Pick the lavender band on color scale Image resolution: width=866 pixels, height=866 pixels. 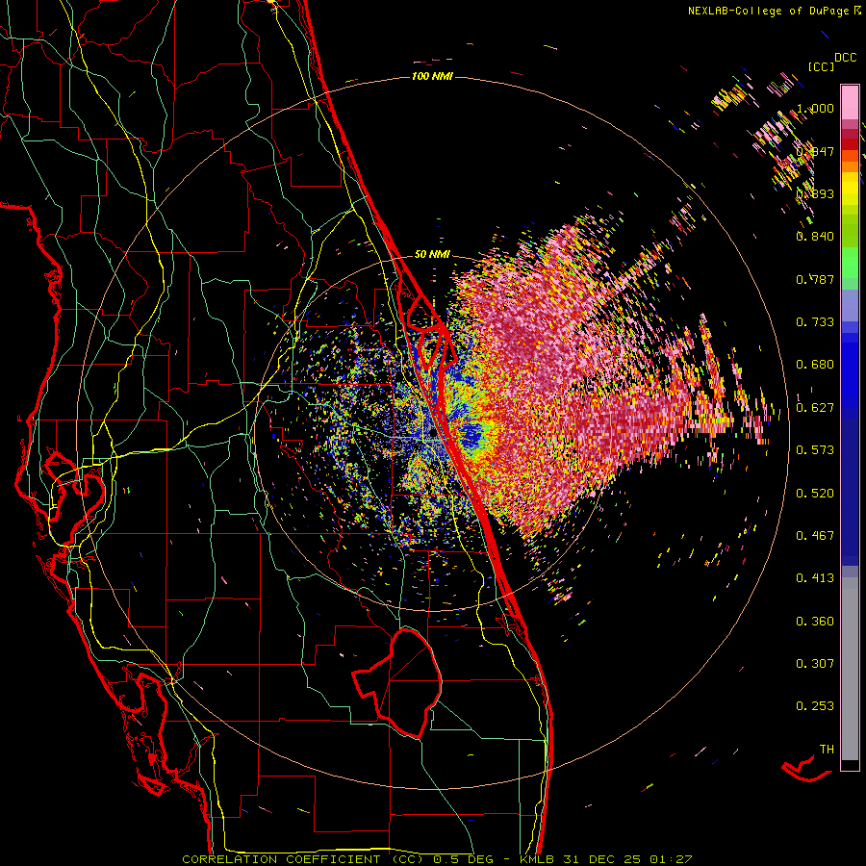click(850, 305)
